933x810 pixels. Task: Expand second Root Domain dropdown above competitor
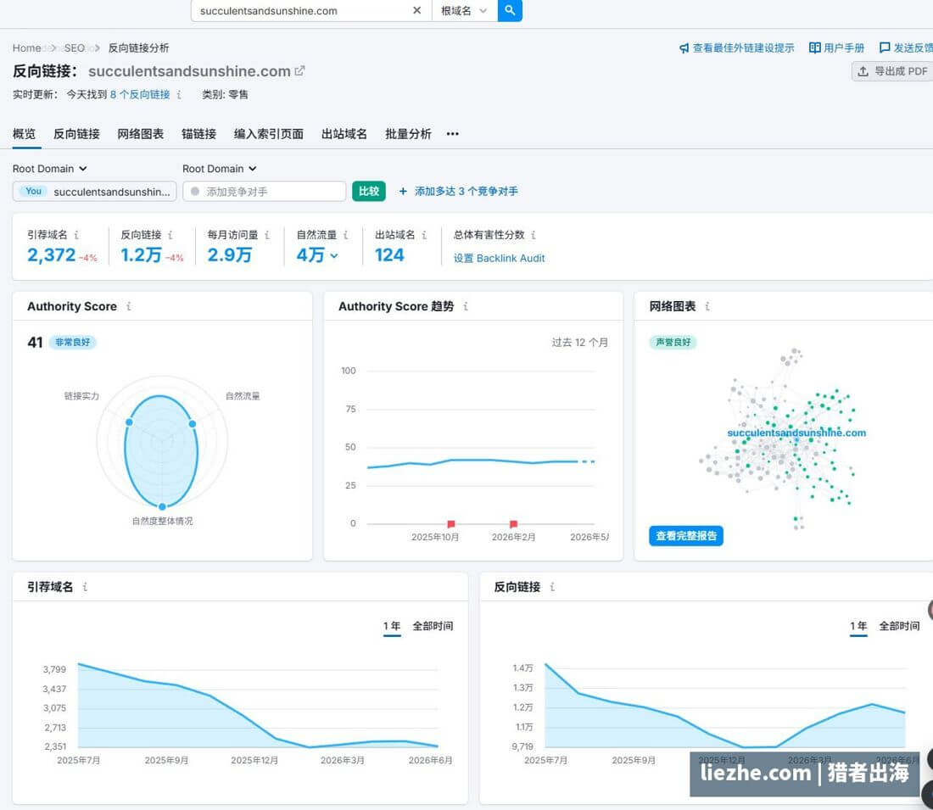(x=220, y=169)
